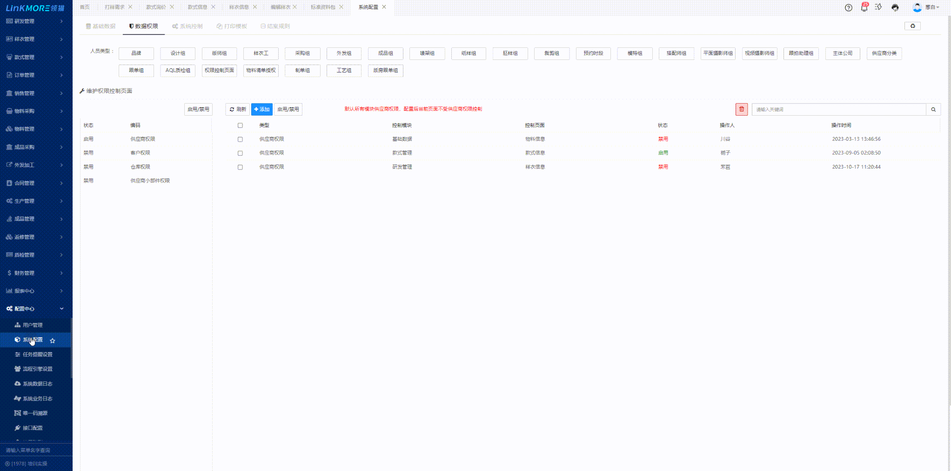Screen dimensions: 951x471
Task: Click the keyword search input field
Action: (x=838, y=110)
